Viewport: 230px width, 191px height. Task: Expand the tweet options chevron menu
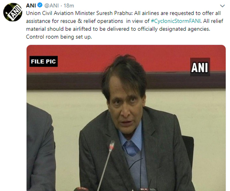(222, 6)
